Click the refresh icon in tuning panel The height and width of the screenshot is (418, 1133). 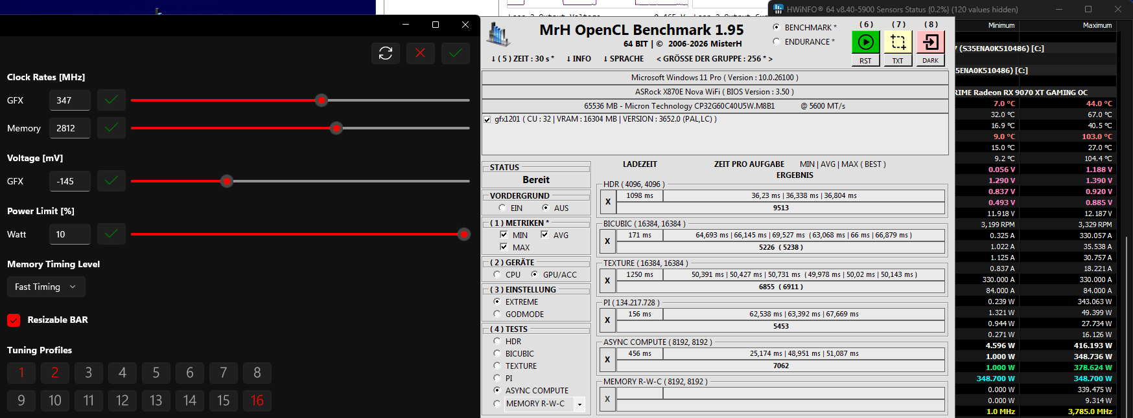point(386,53)
